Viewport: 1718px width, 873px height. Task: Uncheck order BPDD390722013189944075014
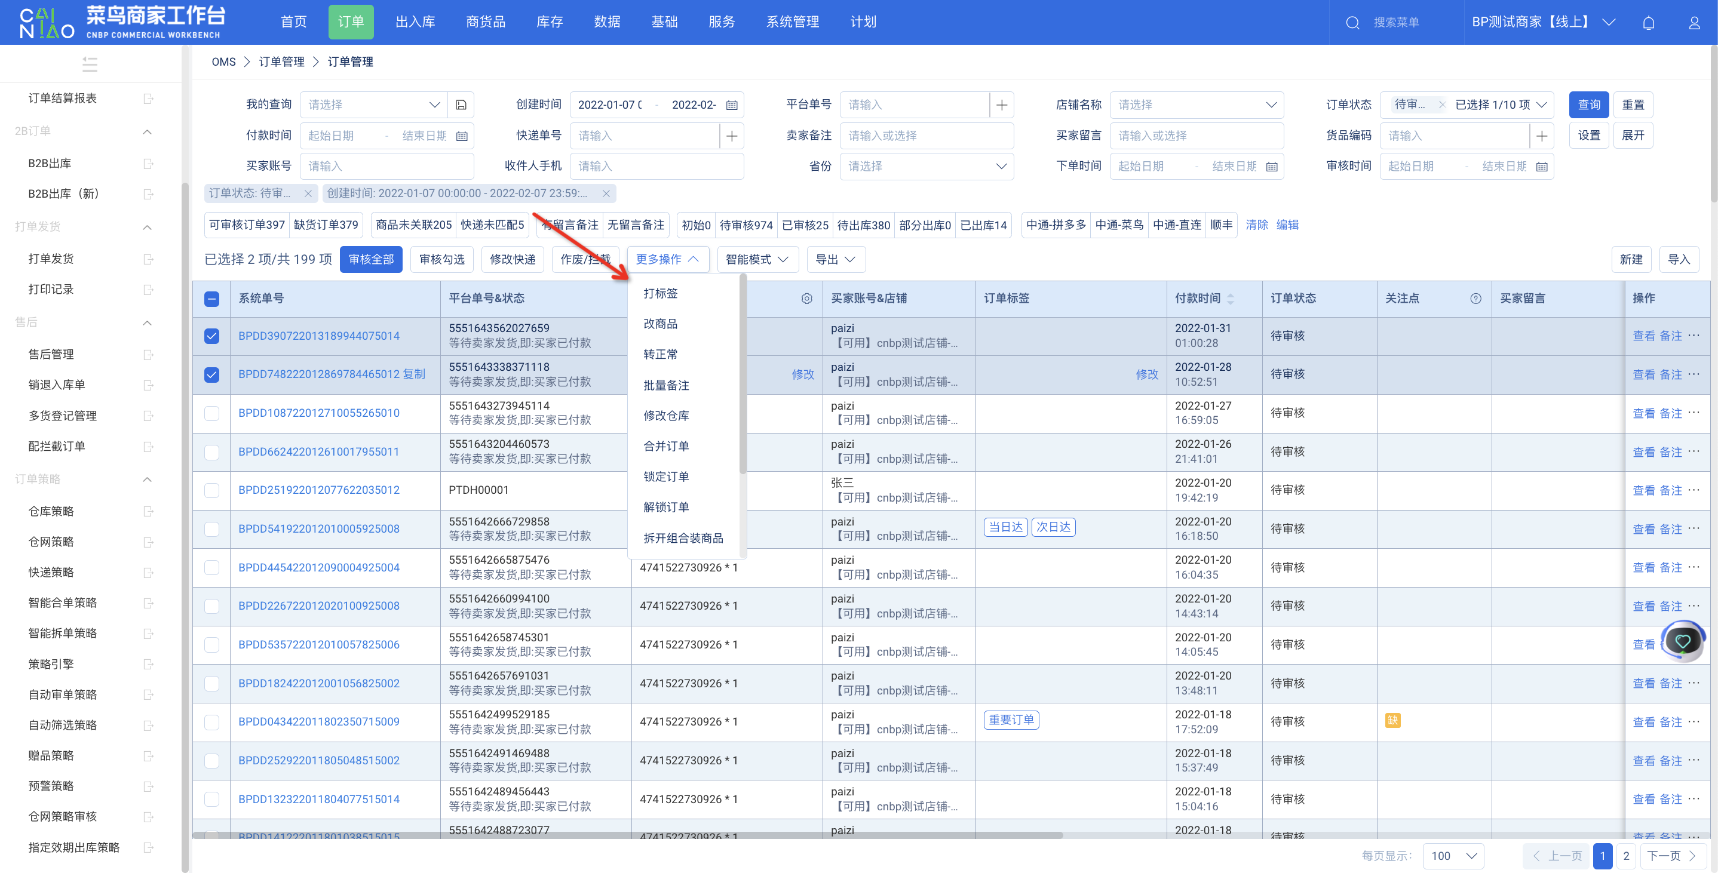211,336
